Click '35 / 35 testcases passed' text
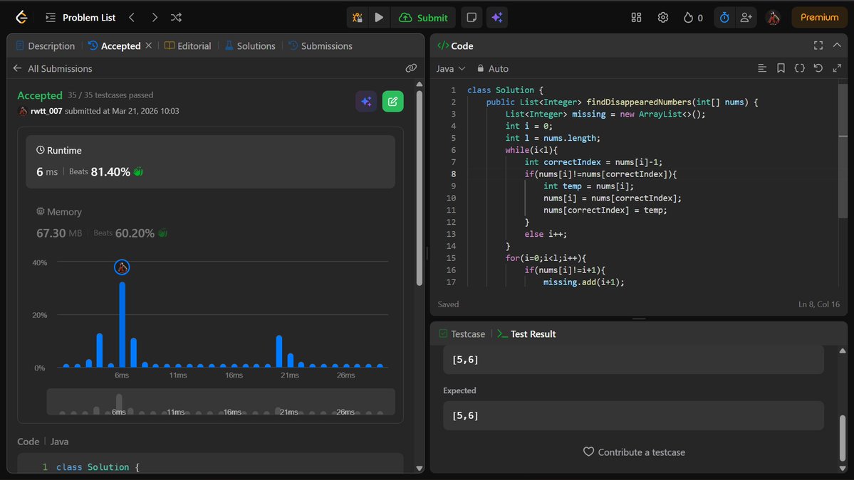The width and height of the screenshot is (854, 480). [x=110, y=95]
